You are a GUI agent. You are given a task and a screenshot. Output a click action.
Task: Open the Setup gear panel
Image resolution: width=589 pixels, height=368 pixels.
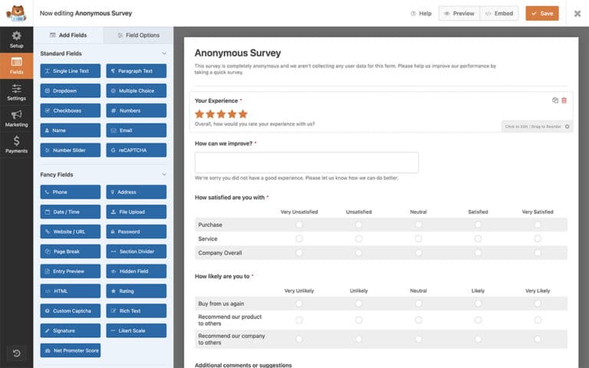(17, 39)
